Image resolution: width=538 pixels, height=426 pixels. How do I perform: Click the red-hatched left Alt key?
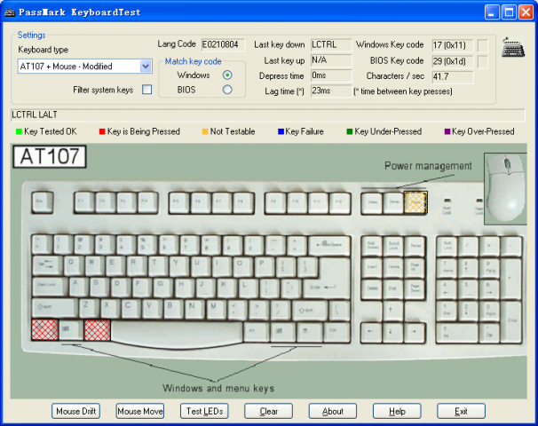click(98, 330)
